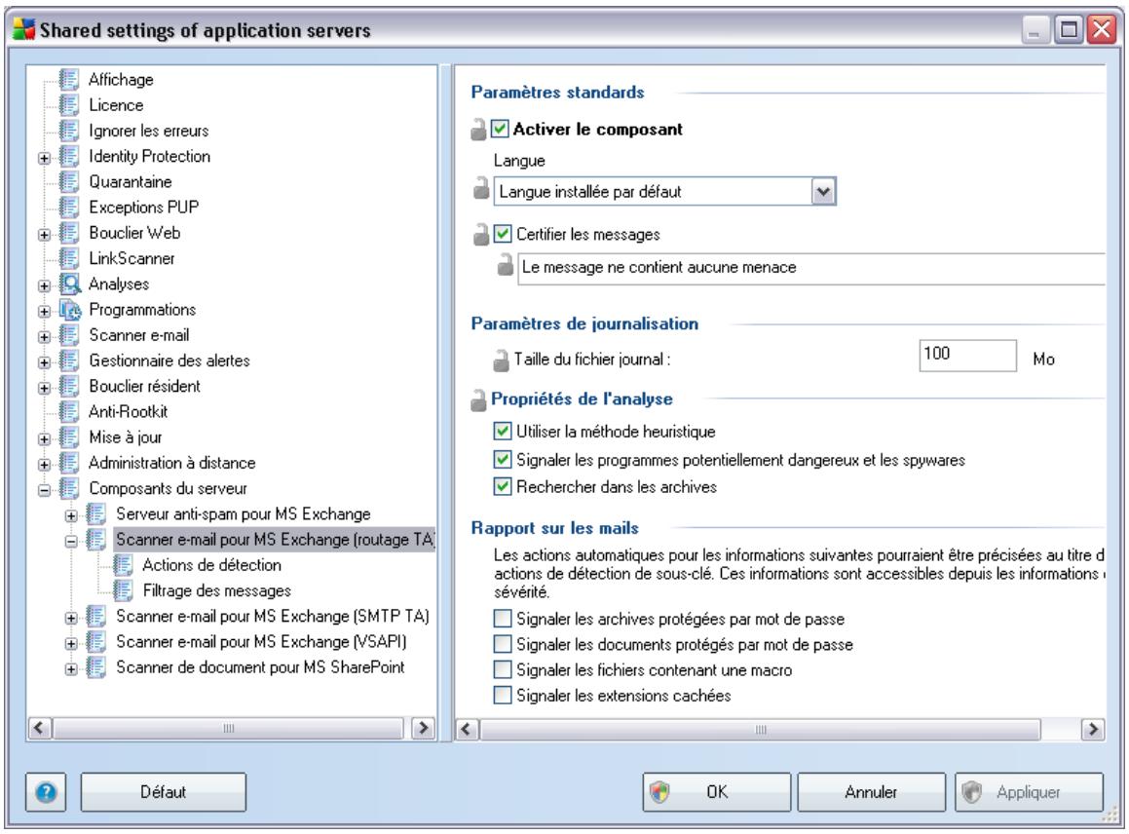The width and height of the screenshot is (1129, 834).
Task: Click the lock icon beside Activer le composant
Action: coord(479,130)
